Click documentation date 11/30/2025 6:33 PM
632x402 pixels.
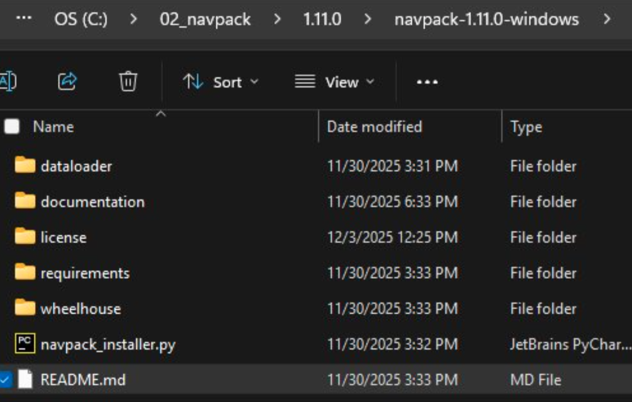click(393, 202)
